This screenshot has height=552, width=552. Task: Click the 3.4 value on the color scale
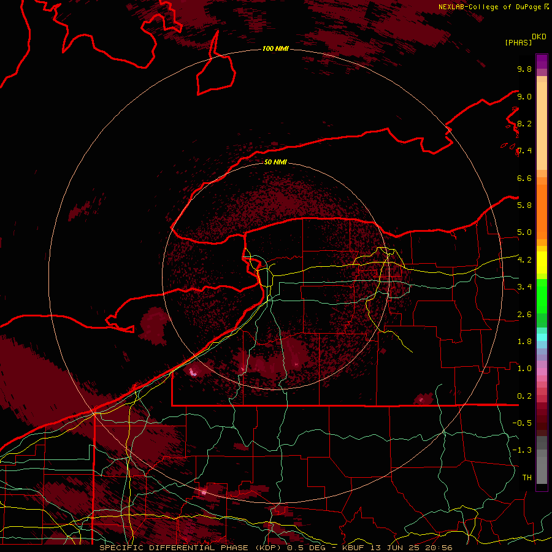[x=524, y=287]
